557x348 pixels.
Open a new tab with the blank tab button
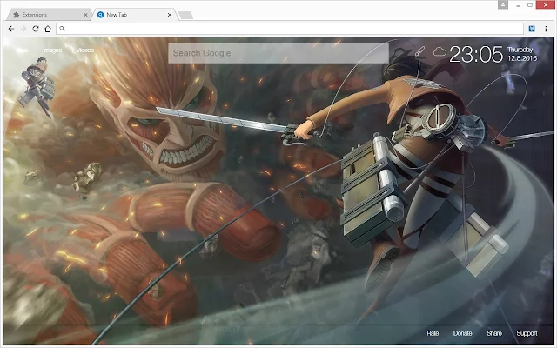pyautogui.click(x=185, y=15)
